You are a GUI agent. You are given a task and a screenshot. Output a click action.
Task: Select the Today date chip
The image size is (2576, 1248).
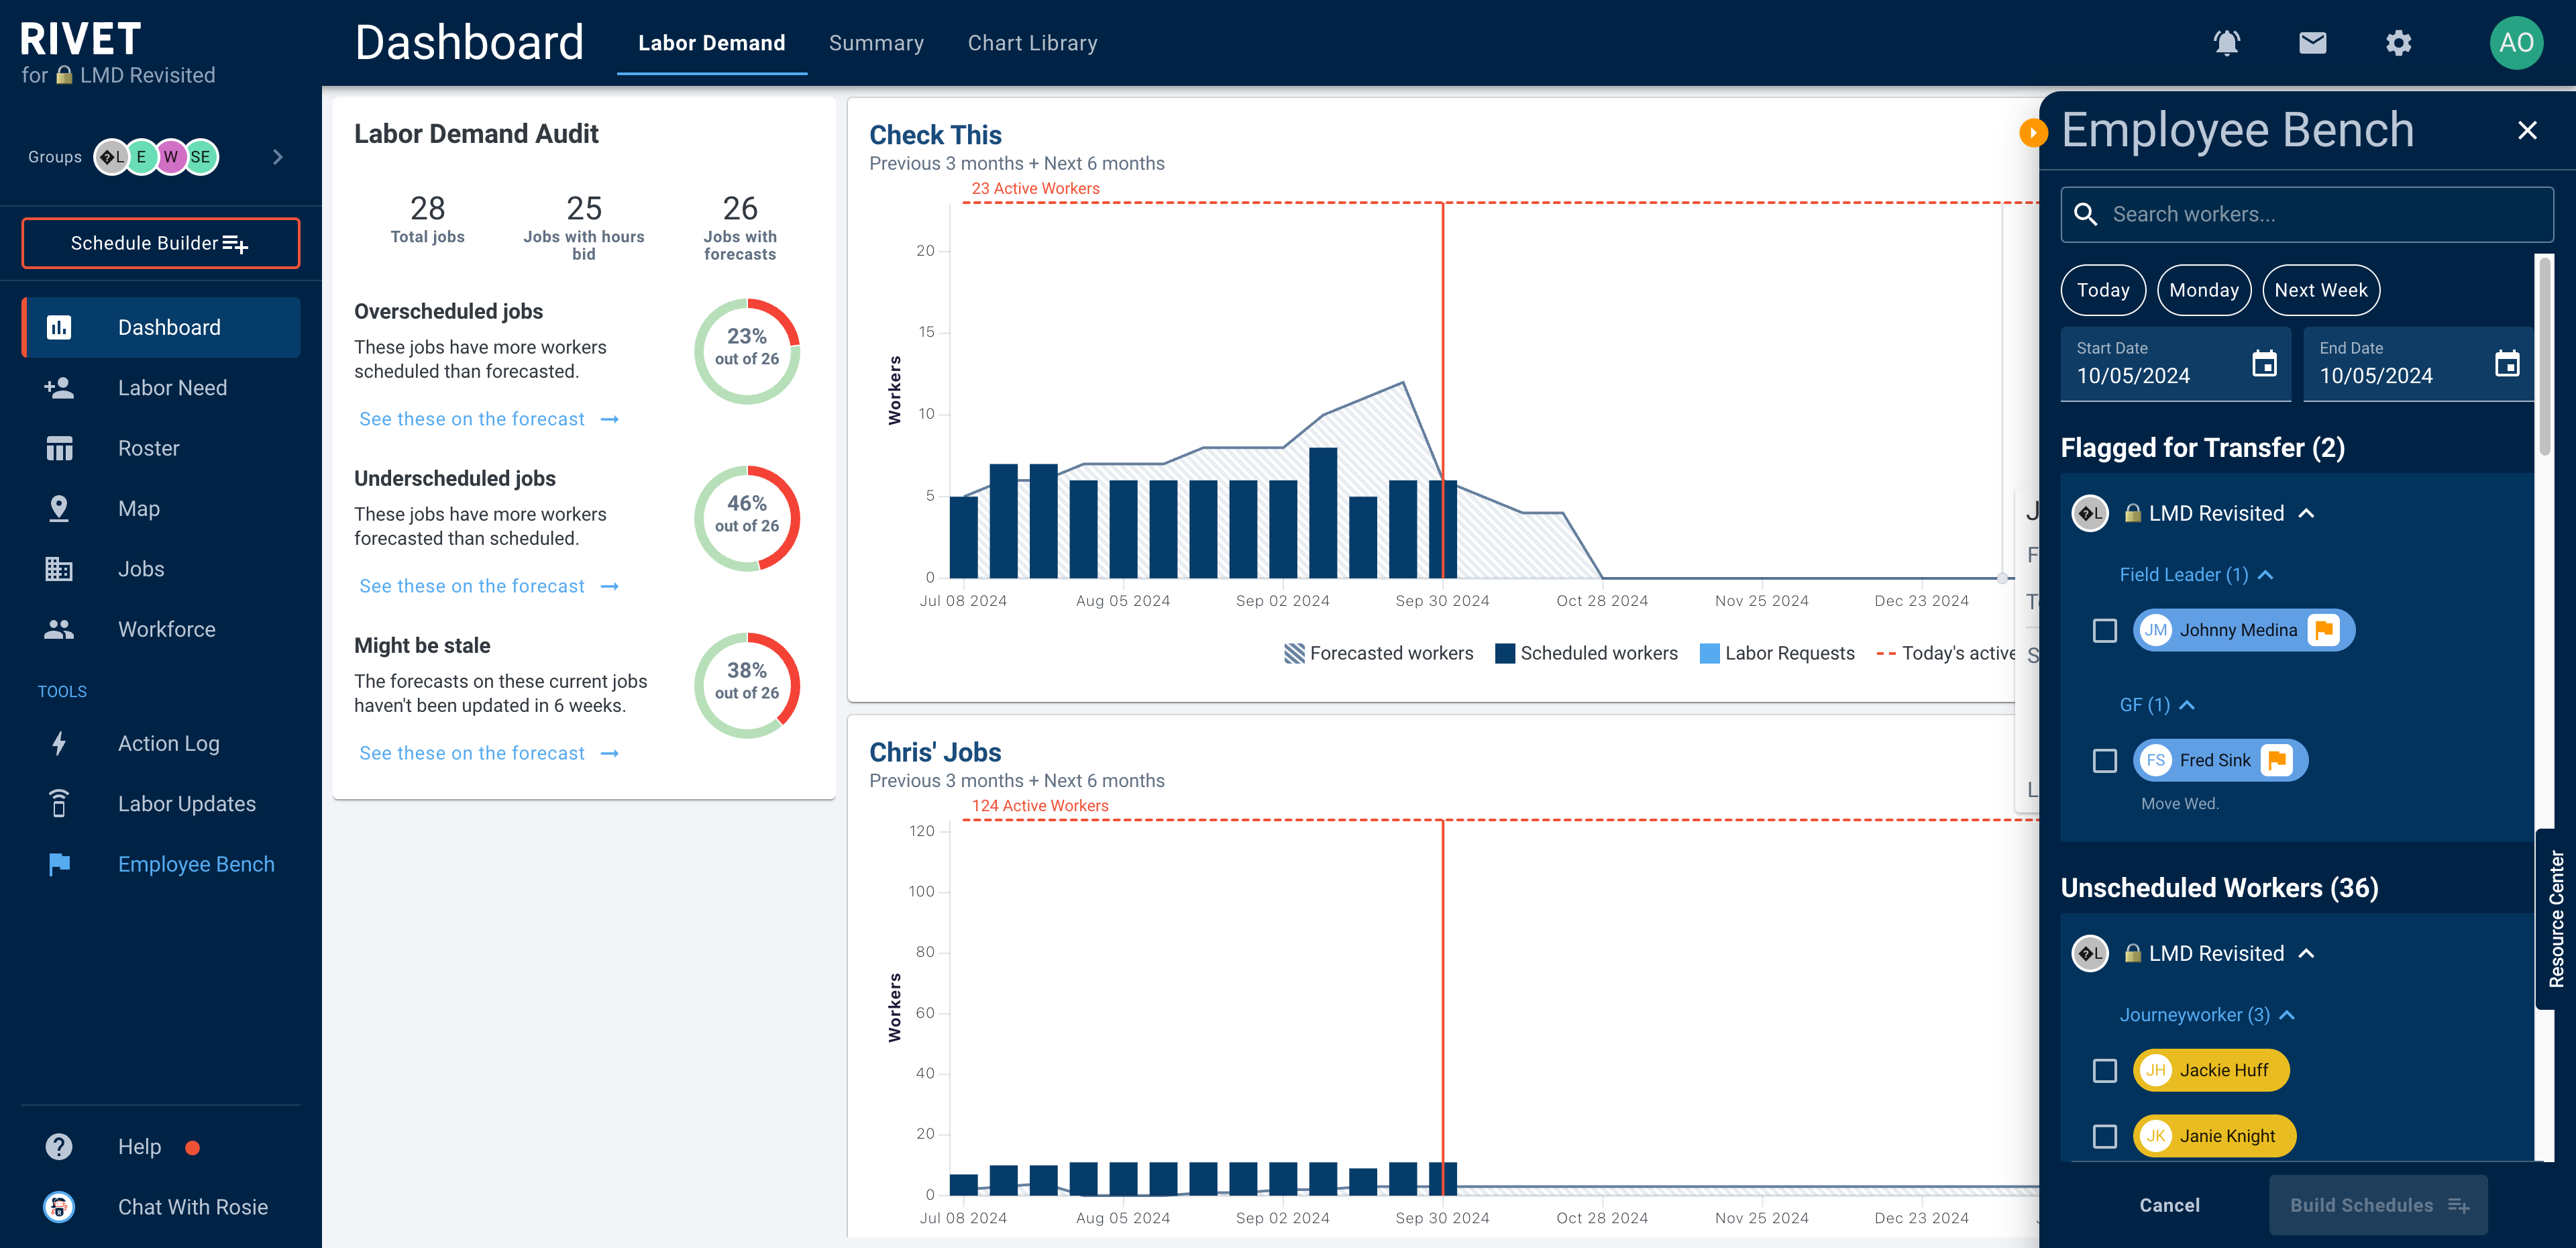(2103, 290)
